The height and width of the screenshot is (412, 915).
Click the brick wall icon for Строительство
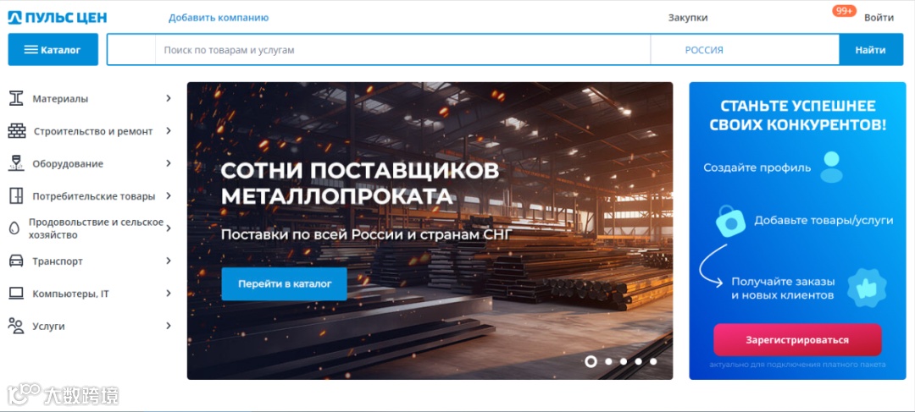point(16,130)
